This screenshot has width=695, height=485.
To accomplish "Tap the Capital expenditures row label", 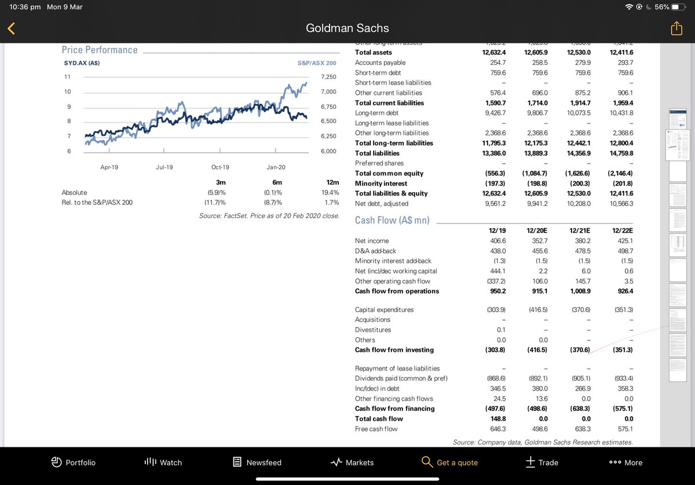I will [384, 310].
